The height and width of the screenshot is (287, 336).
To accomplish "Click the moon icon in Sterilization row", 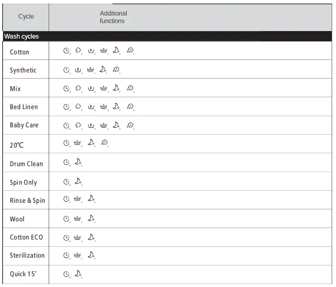I will point(91,255).
